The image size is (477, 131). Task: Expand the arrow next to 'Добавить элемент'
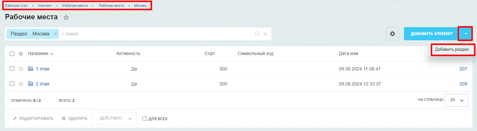[x=466, y=34]
